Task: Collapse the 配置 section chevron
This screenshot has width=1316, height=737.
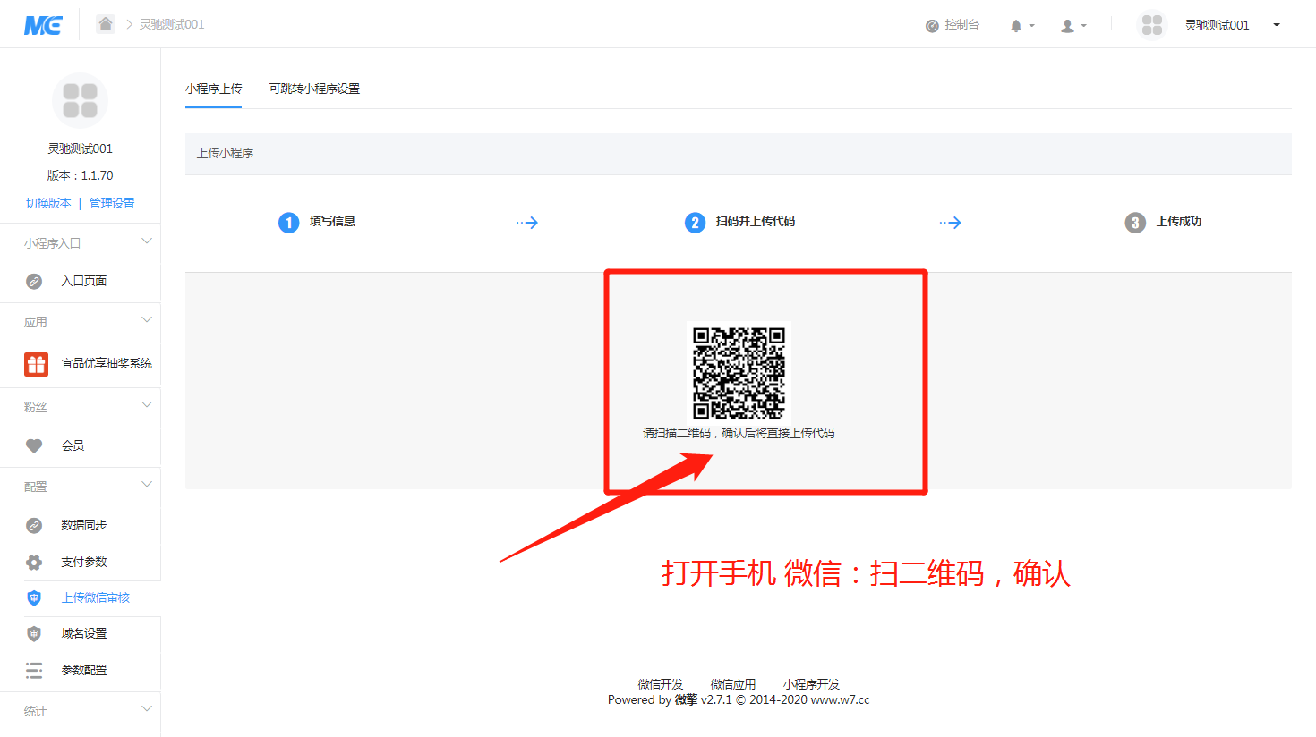Action: coord(147,485)
